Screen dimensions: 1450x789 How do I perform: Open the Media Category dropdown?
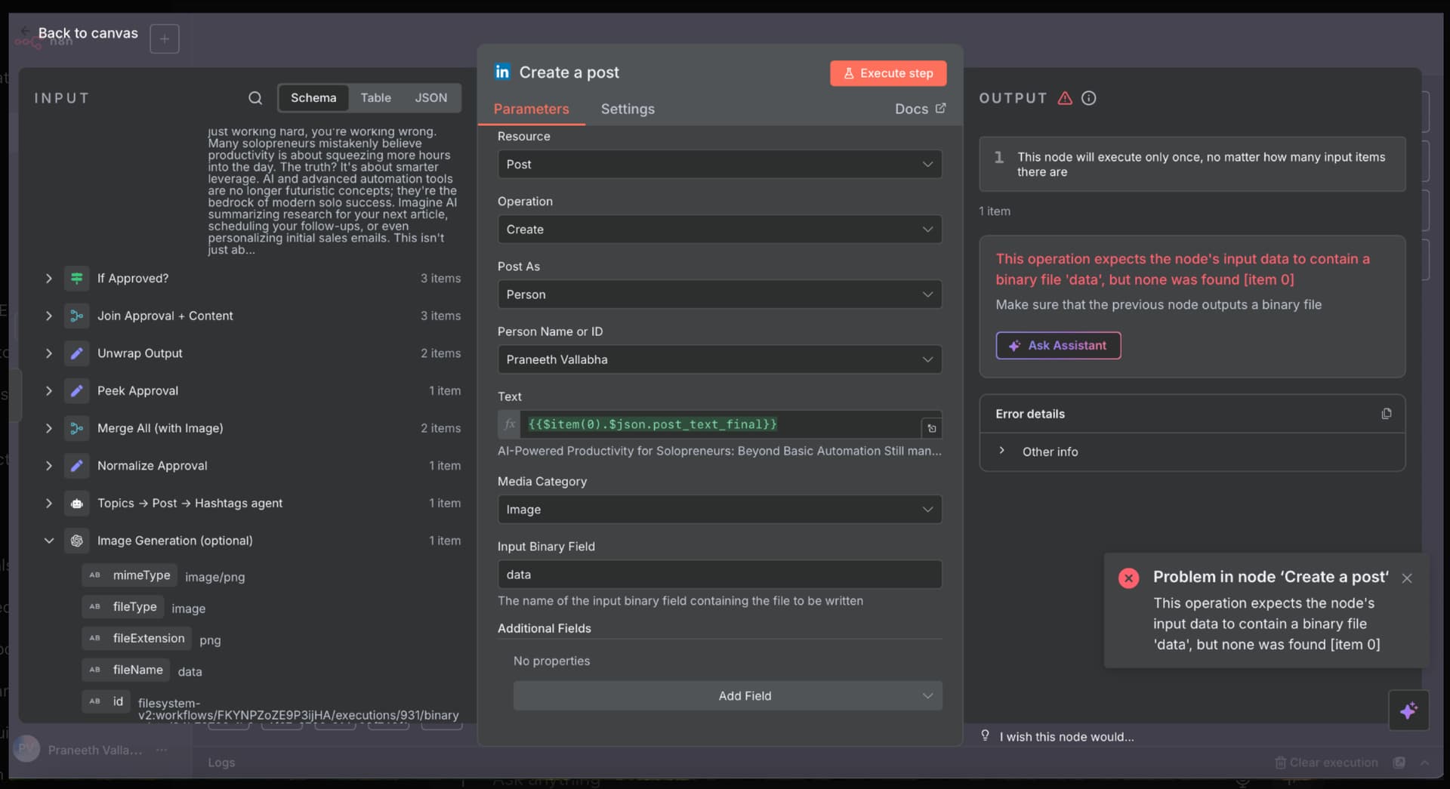tap(719, 510)
